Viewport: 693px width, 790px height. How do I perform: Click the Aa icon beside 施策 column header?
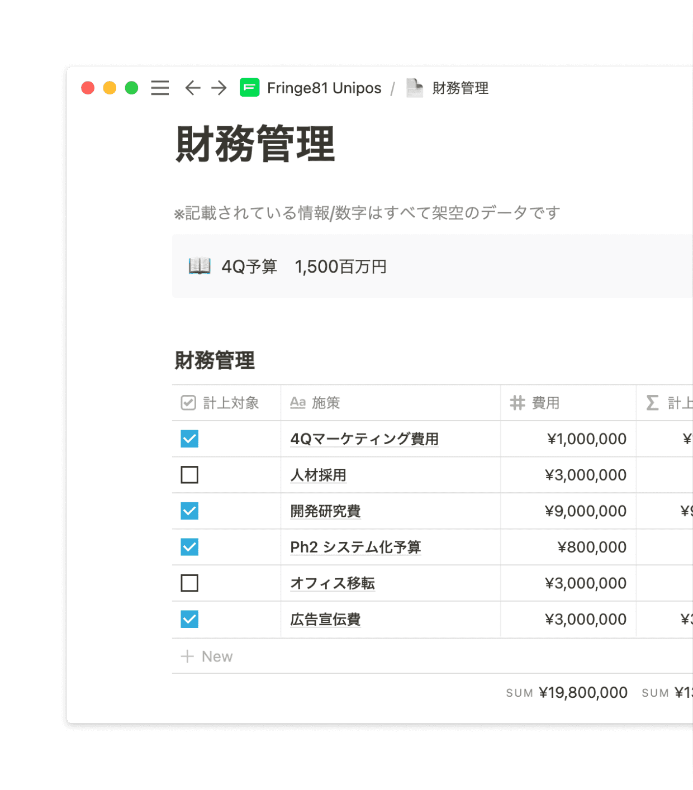[297, 402]
